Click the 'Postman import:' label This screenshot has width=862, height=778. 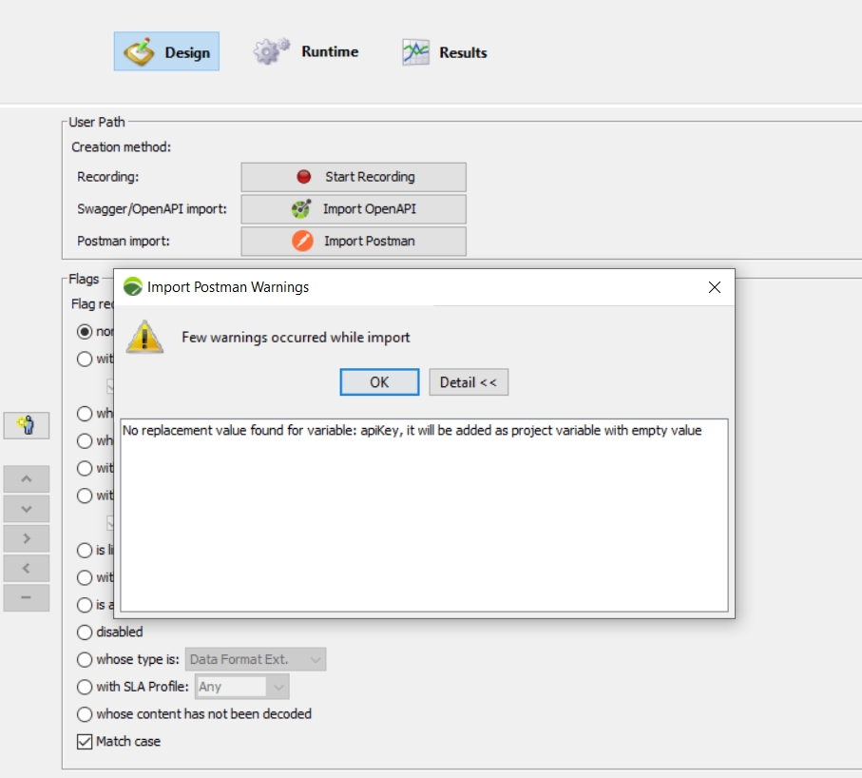[124, 241]
